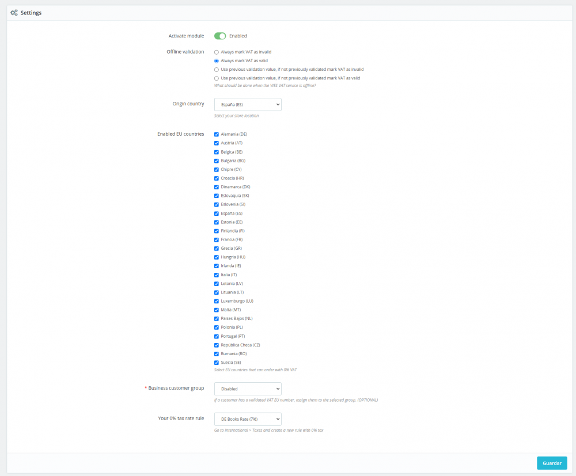Screen dimensions: 576x476
Task: Uncheck Alemania (DE) country
Action: pos(216,134)
